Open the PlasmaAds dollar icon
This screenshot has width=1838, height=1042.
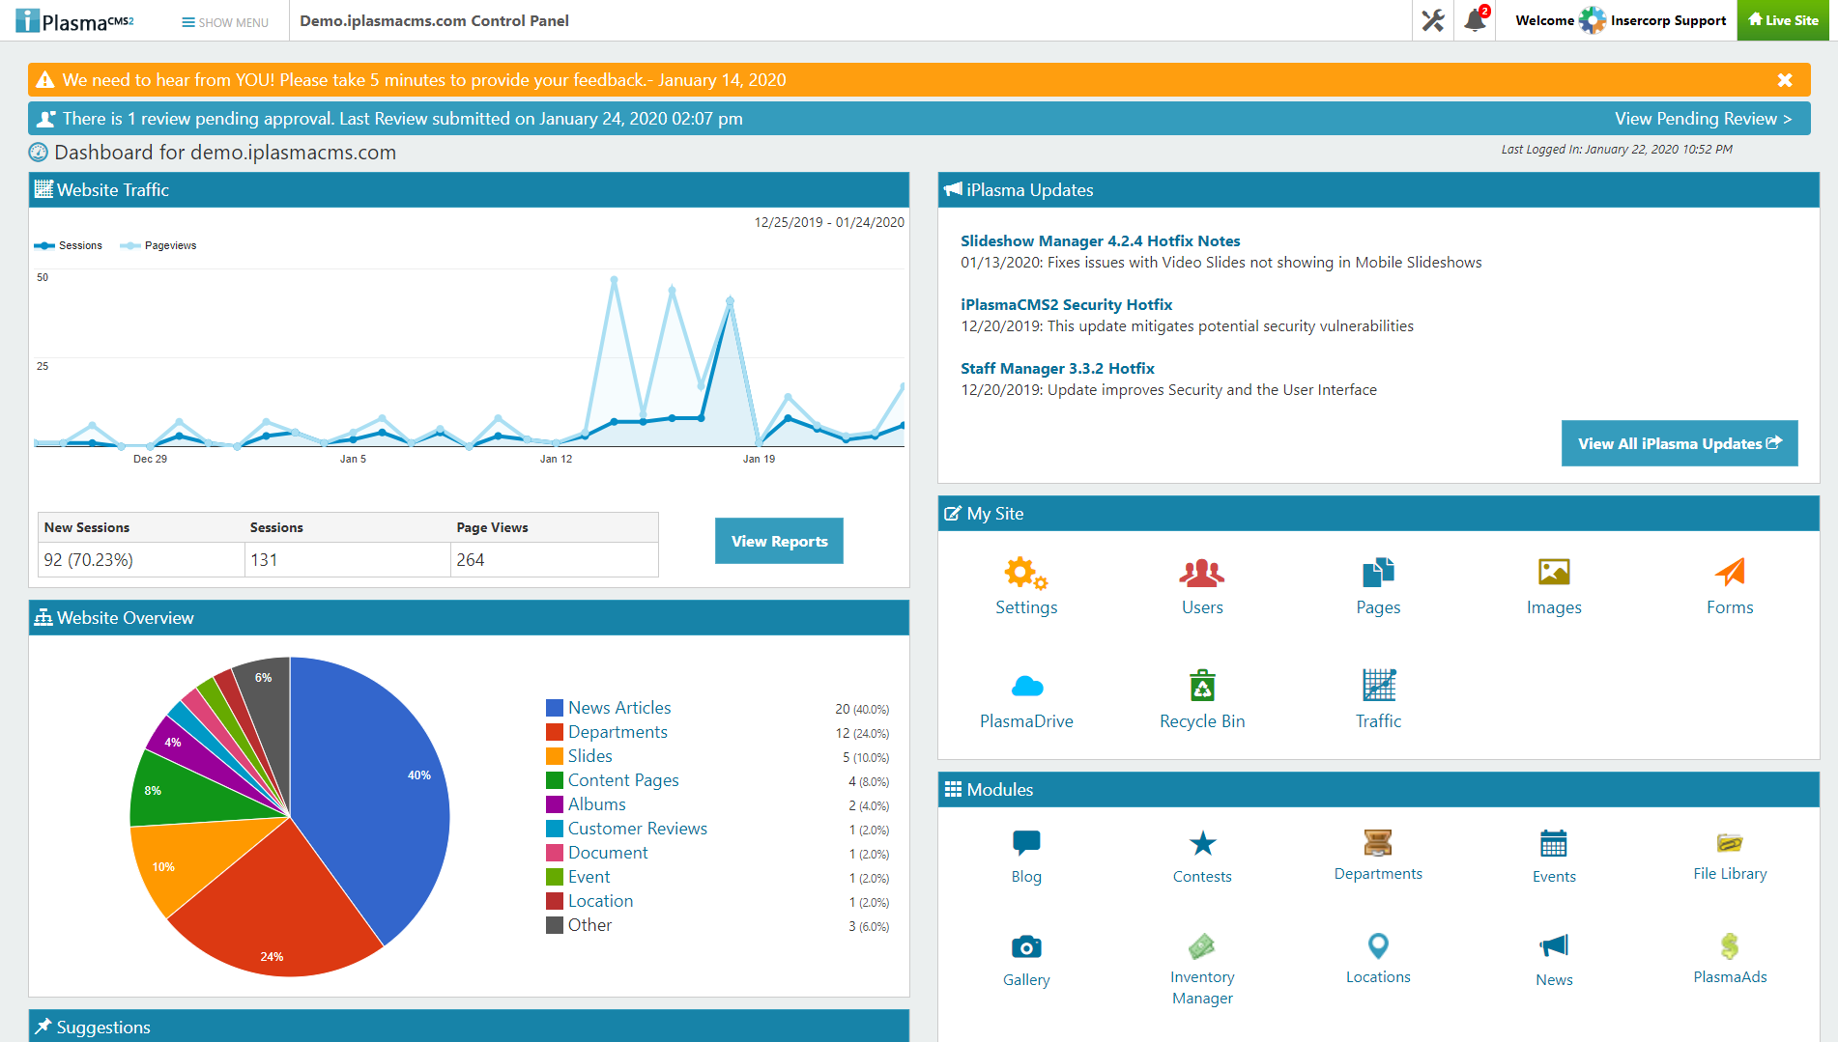point(1730,945)
